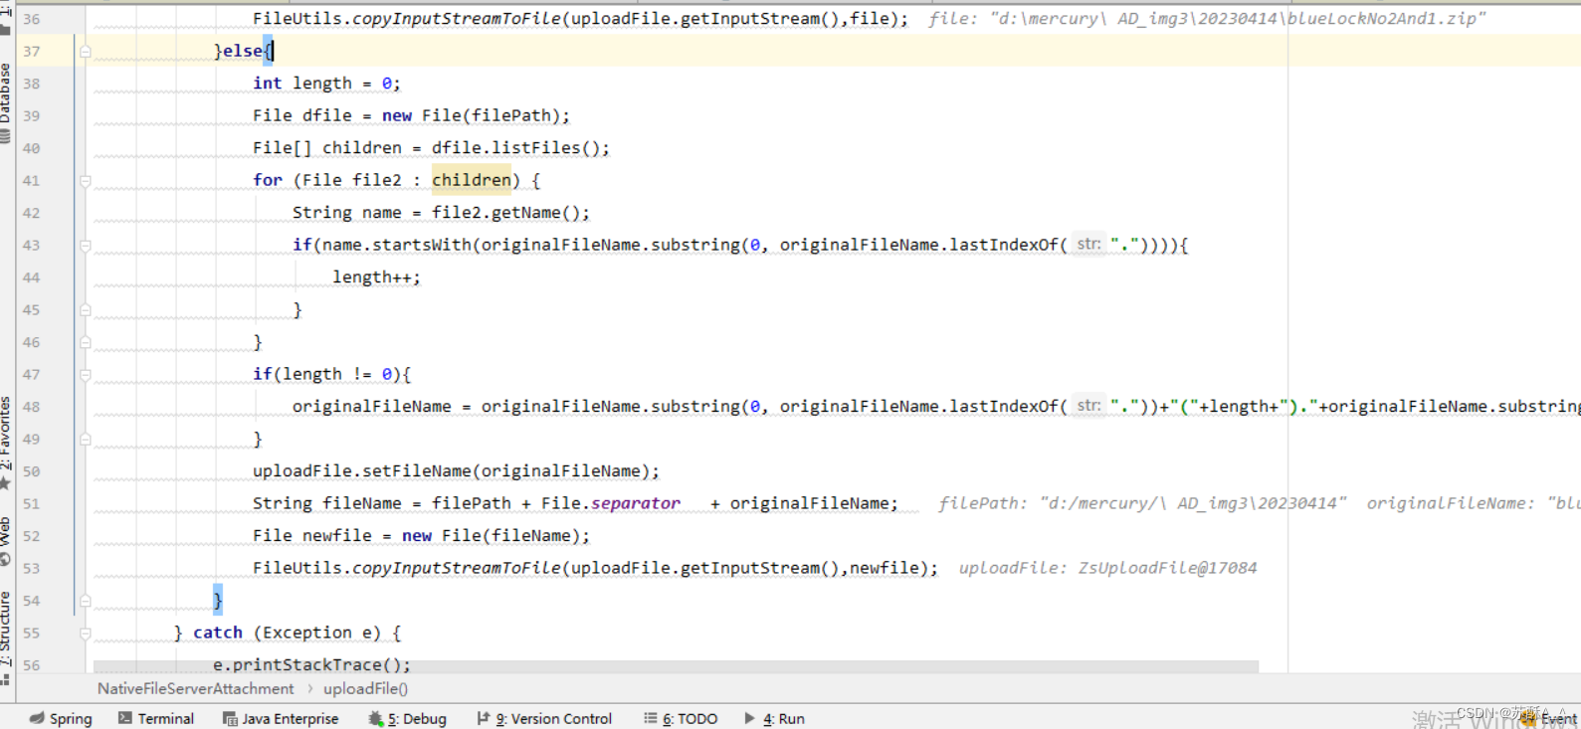Click the inline hint 'uploadFile: ZsUploadFile@17084'

click(1107, 568)
